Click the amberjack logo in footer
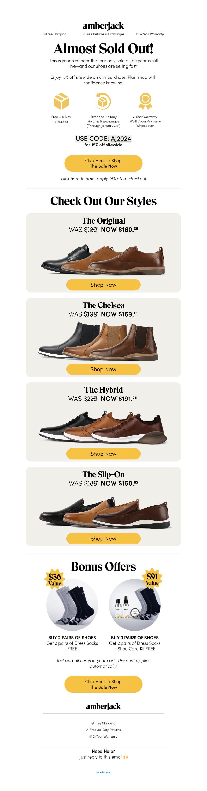 (103, 706)
